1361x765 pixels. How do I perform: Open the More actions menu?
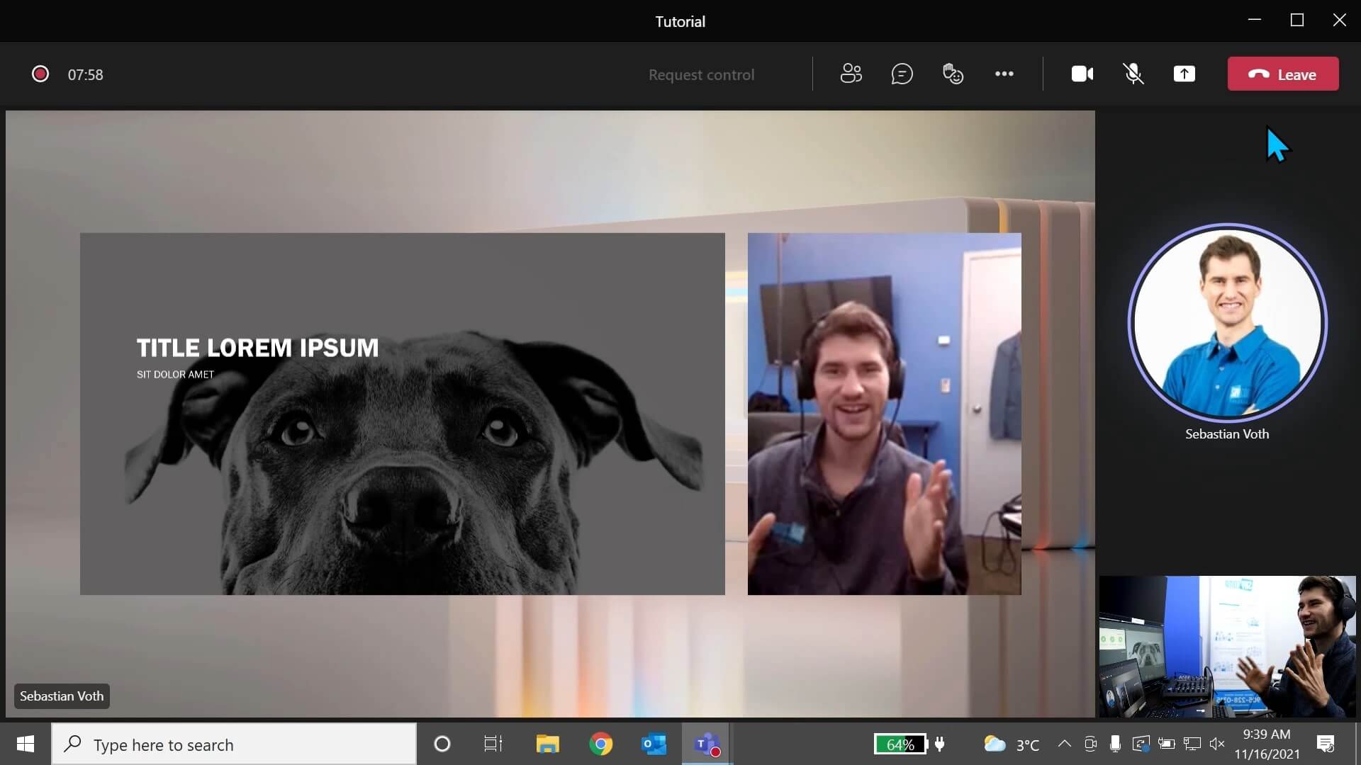coord(1004,74)
